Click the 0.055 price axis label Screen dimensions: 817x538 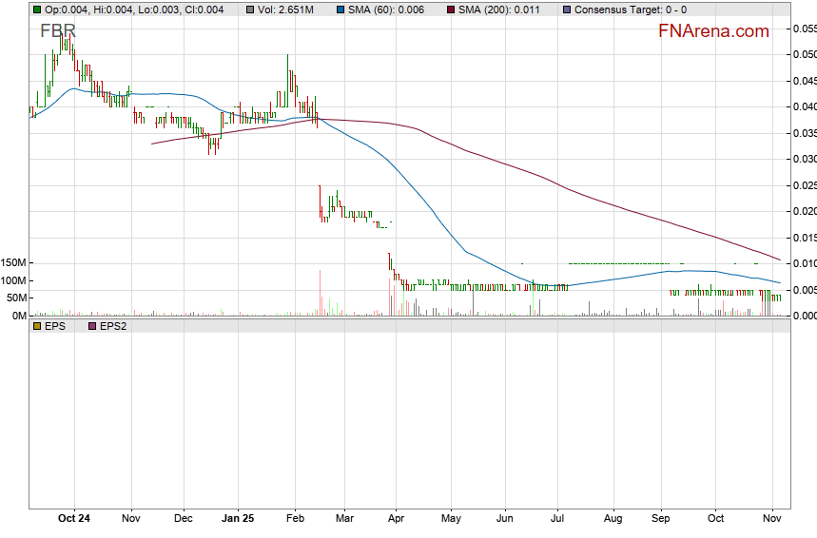click(x=805, y=29)
